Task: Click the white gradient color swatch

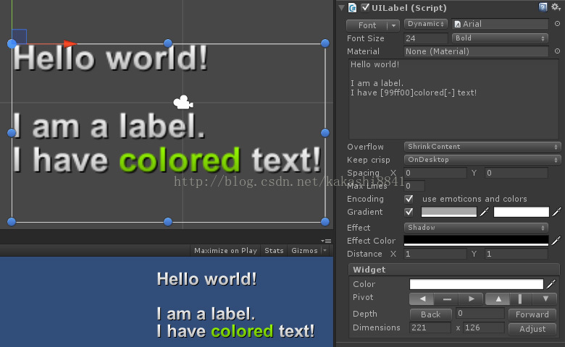Action: pyautogui.click(x=521, y=212)
